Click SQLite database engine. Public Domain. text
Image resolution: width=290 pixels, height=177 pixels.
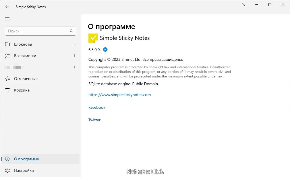123,84
